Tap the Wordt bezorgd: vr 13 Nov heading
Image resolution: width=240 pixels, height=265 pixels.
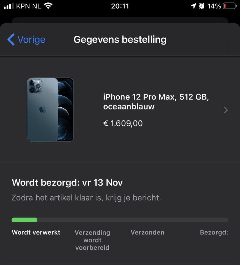(x=67, y=183)
